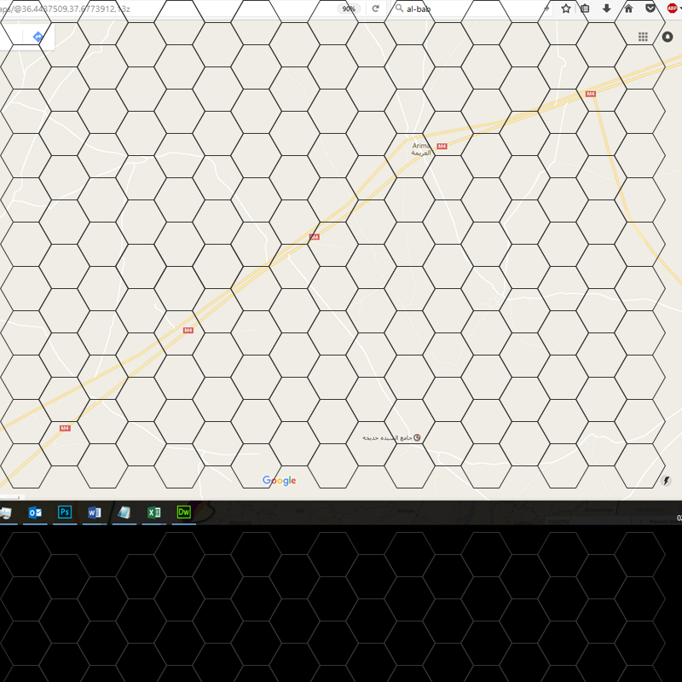Viewport: 682px width, 682px height.
Task: Click the Arabic mosque place label
Action: click(x=387, y=438)
